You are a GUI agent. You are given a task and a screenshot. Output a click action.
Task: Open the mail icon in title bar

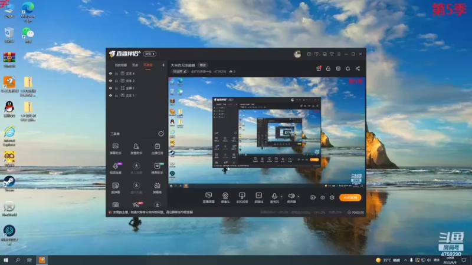point(309,54)
